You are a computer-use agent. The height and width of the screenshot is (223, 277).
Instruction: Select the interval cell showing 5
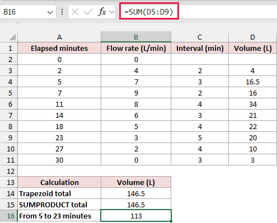point(200,137)
